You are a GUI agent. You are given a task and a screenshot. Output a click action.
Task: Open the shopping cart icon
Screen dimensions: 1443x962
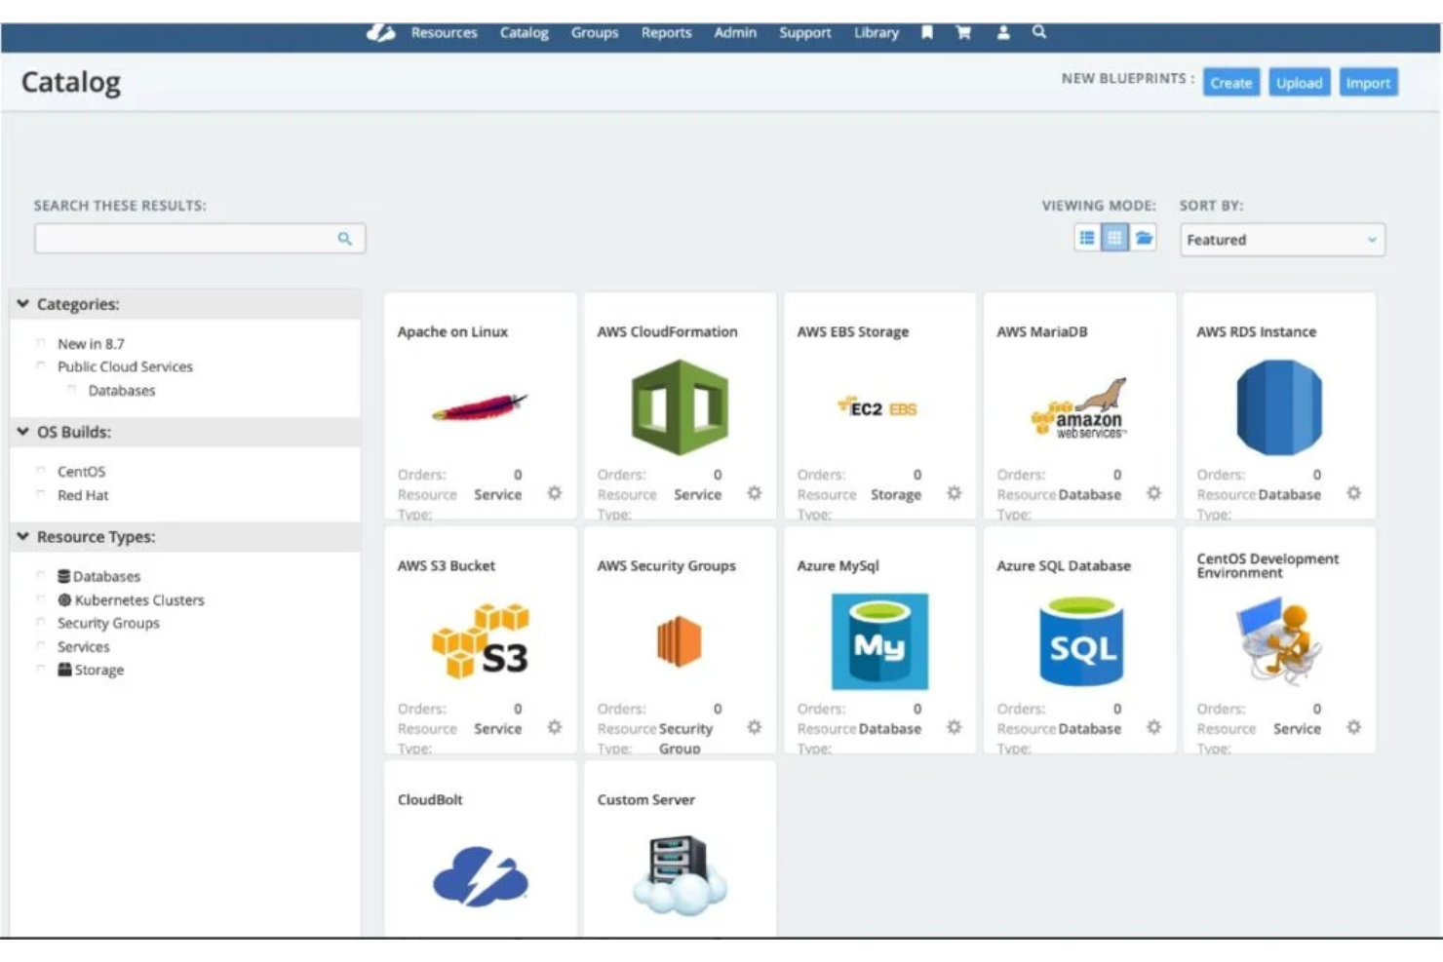(x=963, y=32)
